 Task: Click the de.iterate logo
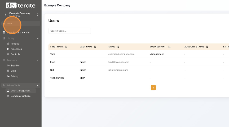(20, 5)
